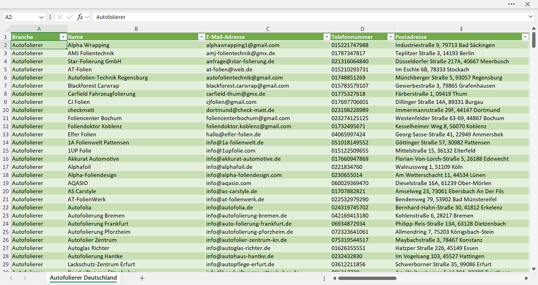The image size is (538, 285).
Task: Select the cell Kesselheimer Weg 8, 56070 Koblenz
Action: (x=462, y=127)
